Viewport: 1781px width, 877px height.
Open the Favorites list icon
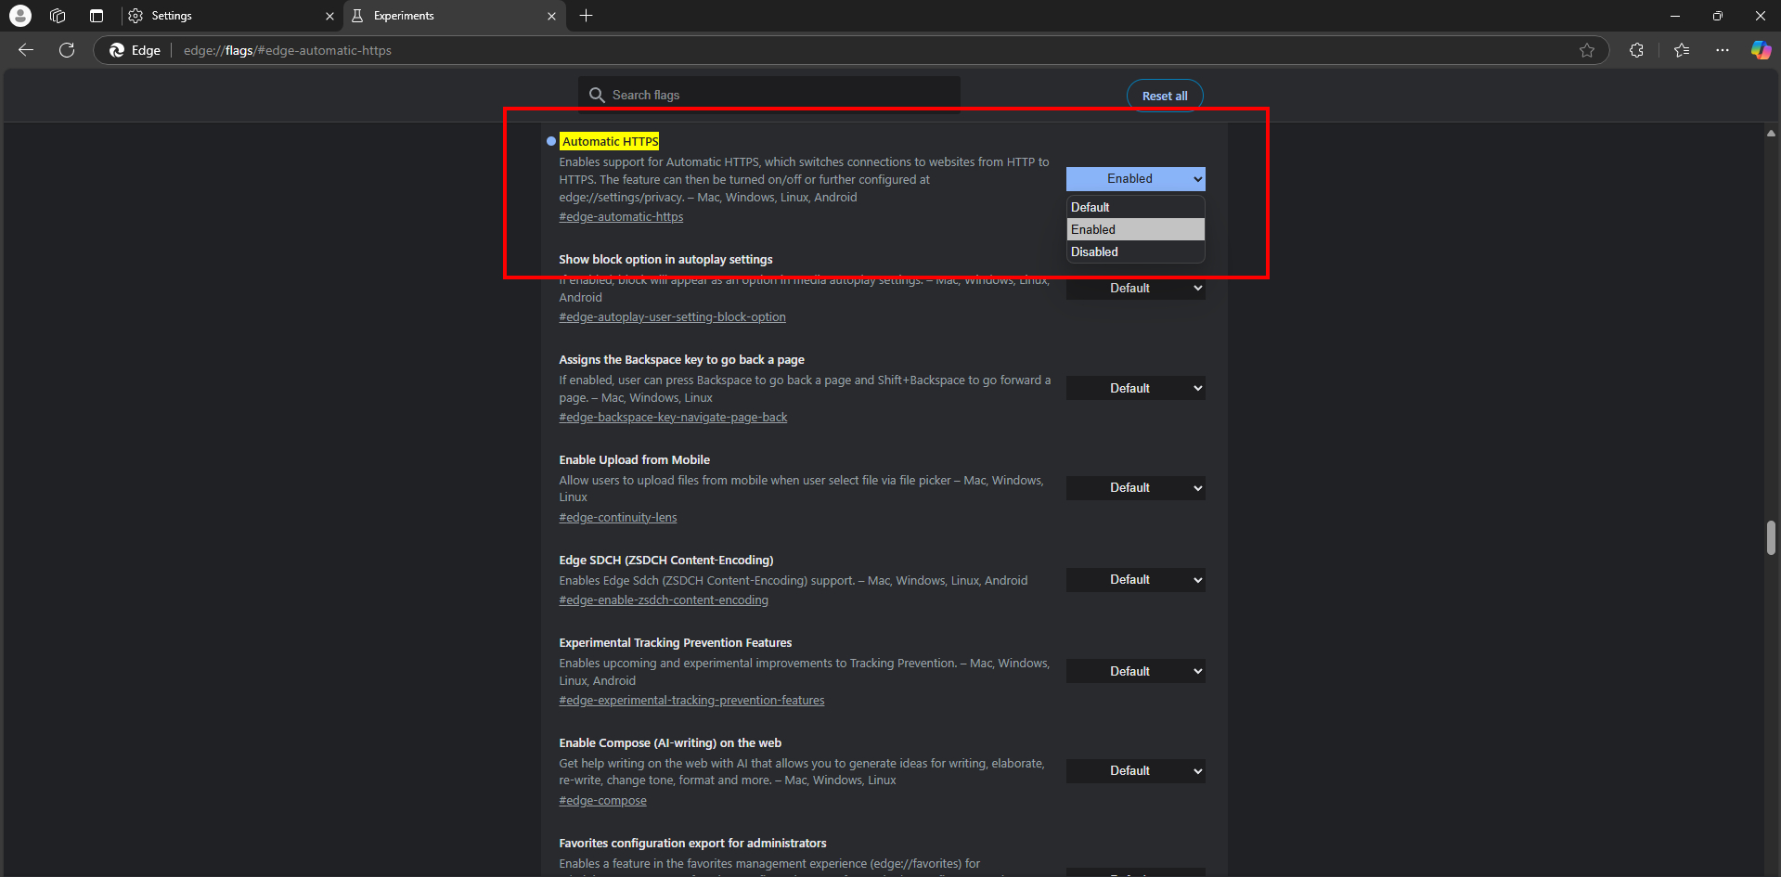tap(1682, 50)
